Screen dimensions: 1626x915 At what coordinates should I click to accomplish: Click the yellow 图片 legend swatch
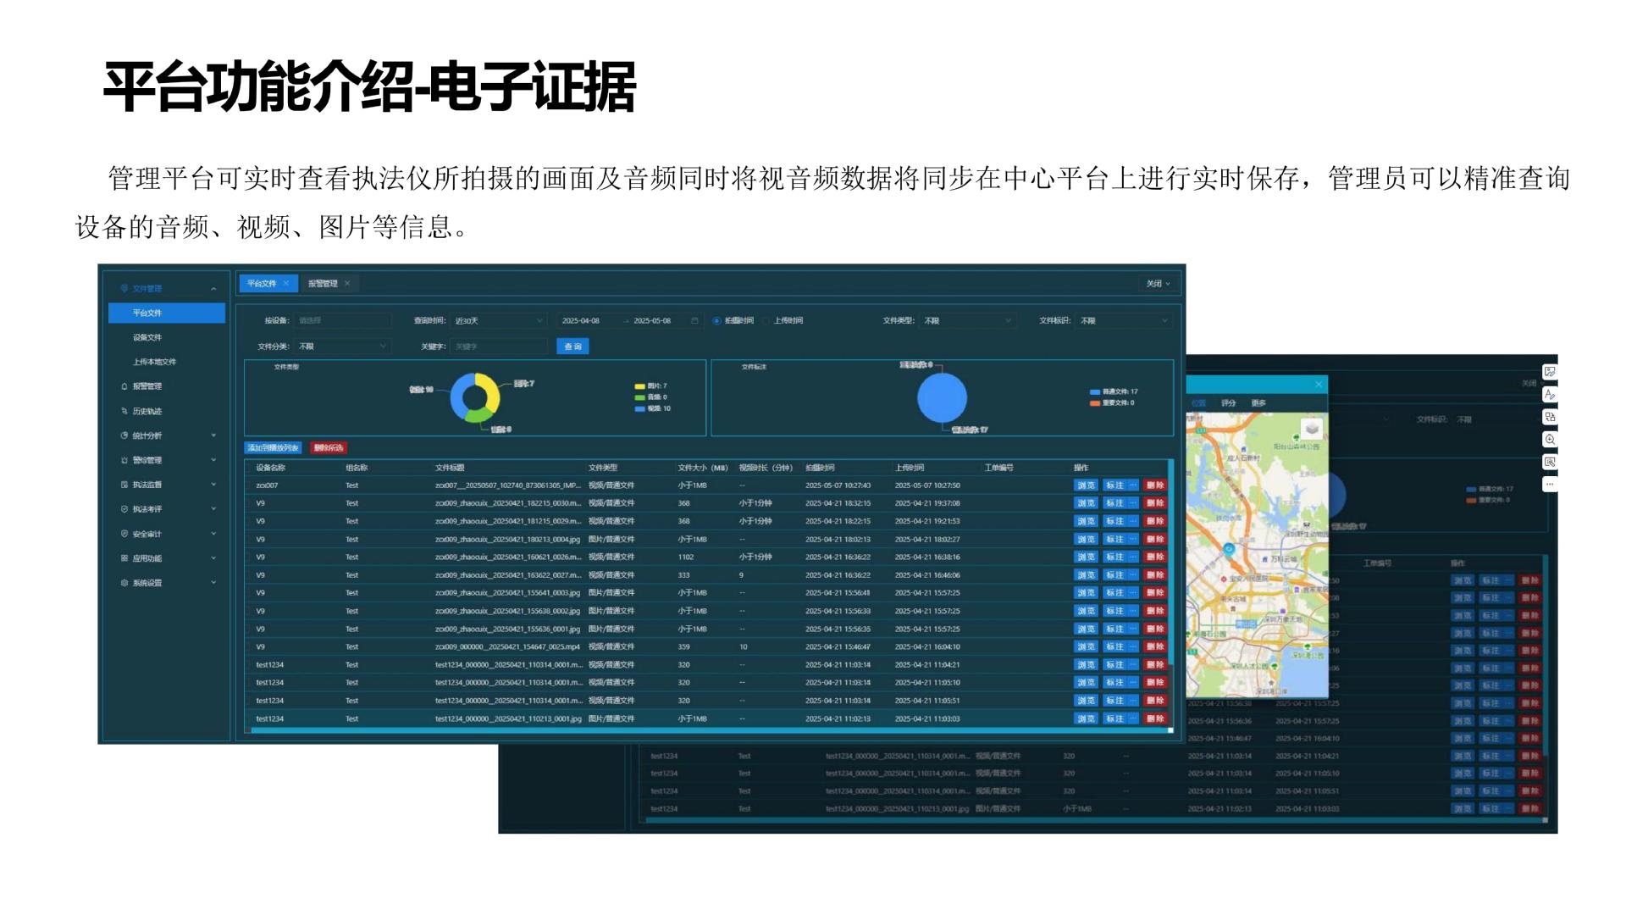pyautogui.click(x=639, y=386)
